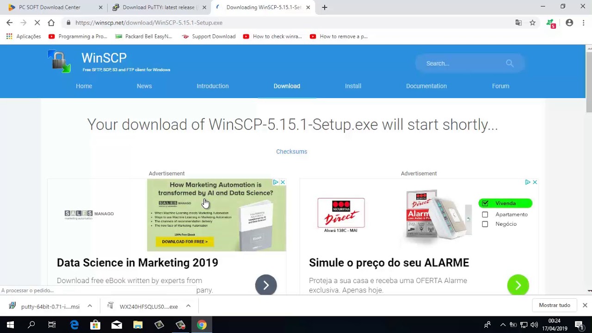Click the address bar URL
This screenshot has width=592, height=333.
(148, 23)
